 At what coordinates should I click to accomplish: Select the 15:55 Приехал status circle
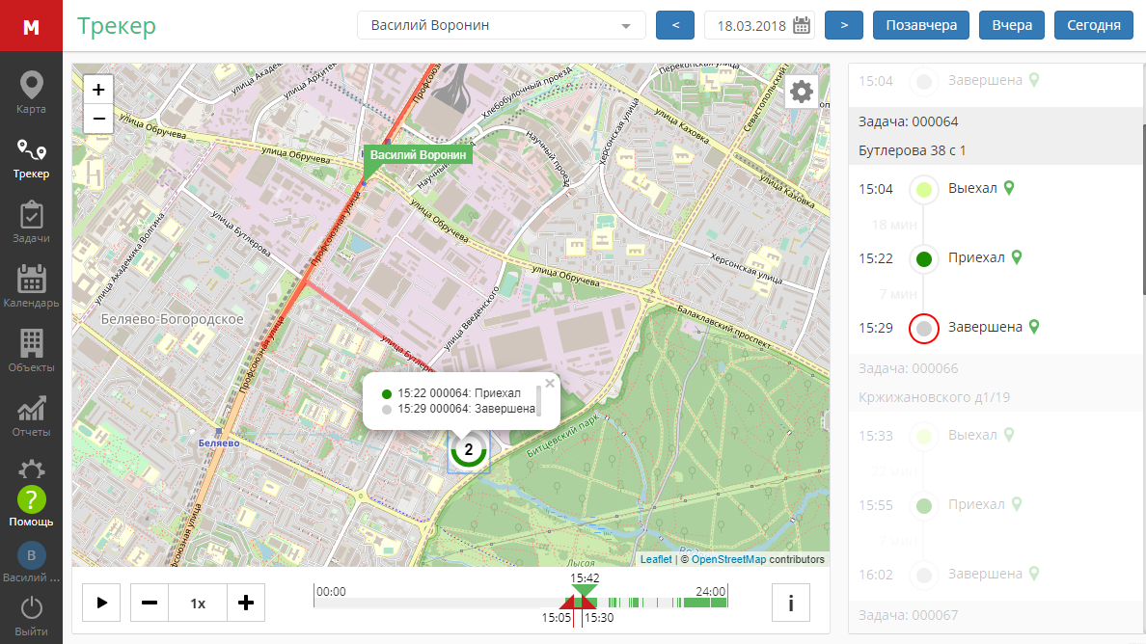924,506
